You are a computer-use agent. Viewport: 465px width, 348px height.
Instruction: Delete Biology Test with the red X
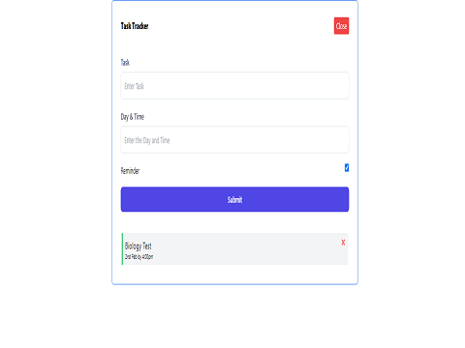343,243
